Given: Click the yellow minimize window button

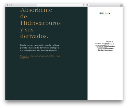Looking at the screenshot, I should [x=9, y=5].
